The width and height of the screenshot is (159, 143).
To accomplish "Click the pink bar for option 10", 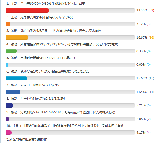I will tap(9, 133).
